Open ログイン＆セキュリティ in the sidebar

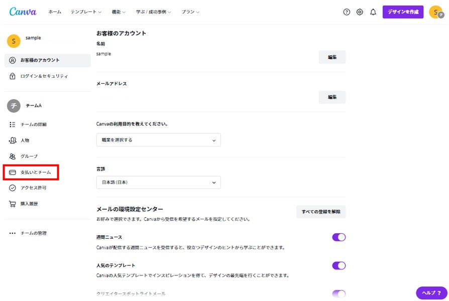[x=44, y=76]
